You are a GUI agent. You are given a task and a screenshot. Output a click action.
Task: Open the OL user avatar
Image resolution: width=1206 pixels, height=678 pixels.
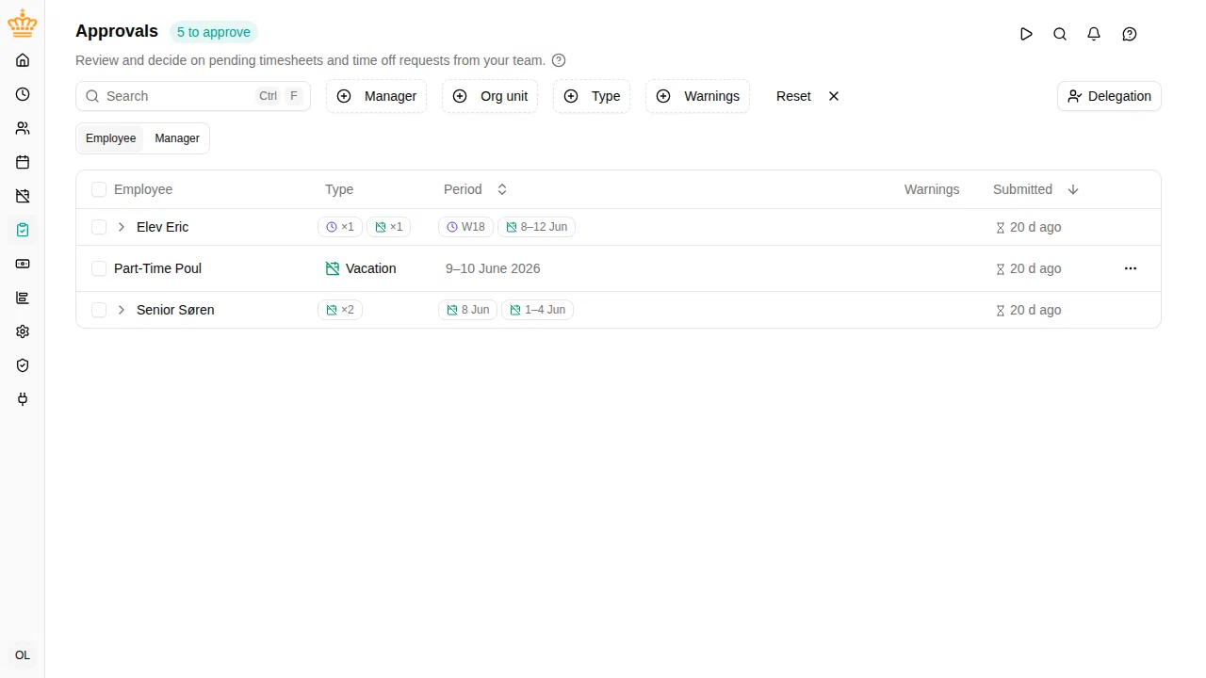coord(23,655)
